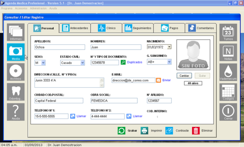Click the Eliminar label

207,131
